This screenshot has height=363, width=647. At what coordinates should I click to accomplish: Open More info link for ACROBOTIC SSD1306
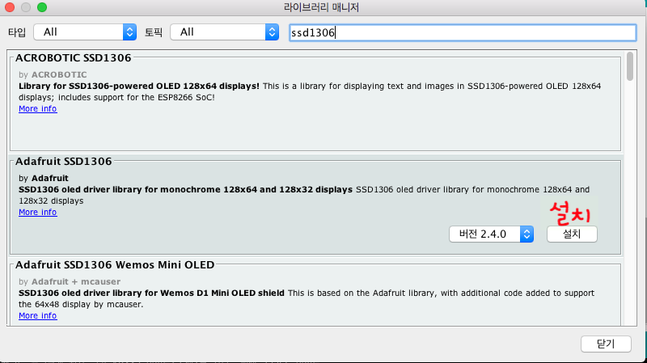click(37, 109)
